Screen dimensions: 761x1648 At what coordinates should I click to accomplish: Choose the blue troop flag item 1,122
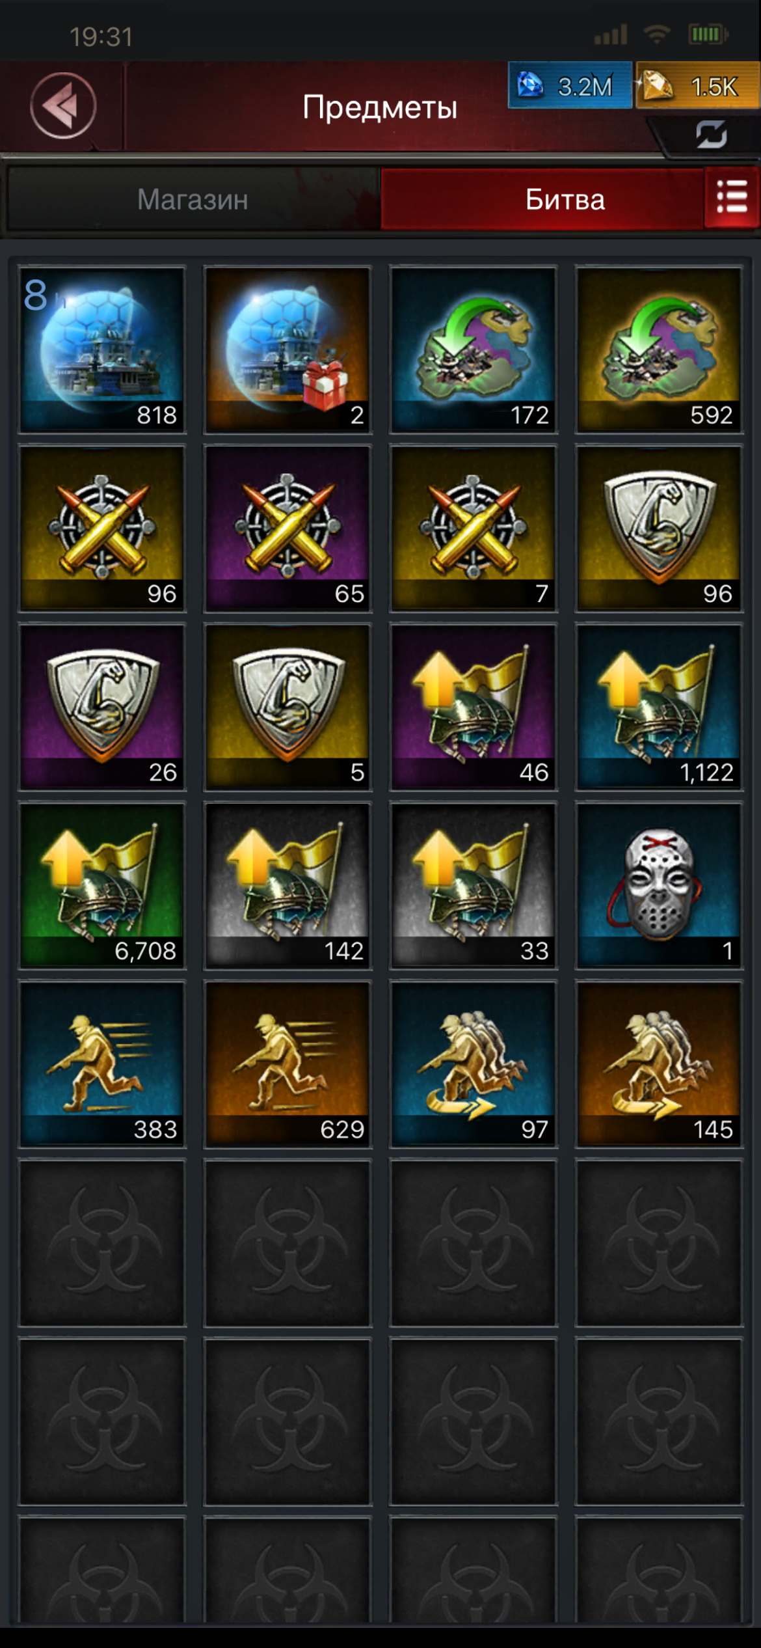pos(659,707)
